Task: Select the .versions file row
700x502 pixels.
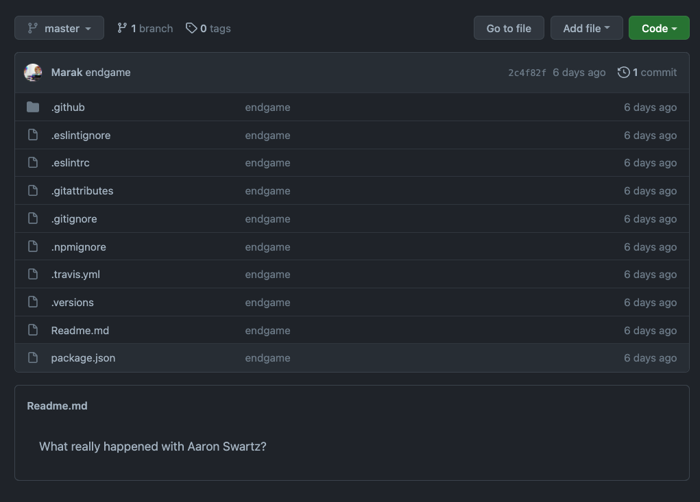Action: (72, 302)
